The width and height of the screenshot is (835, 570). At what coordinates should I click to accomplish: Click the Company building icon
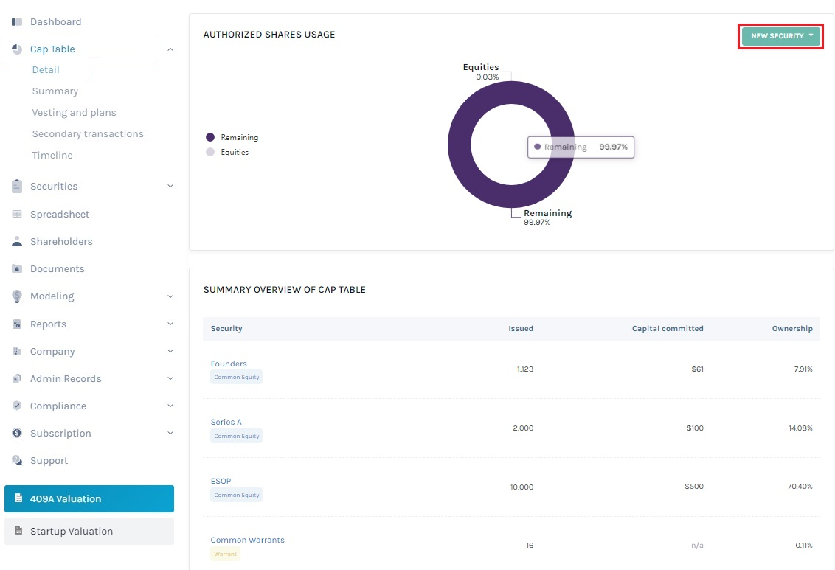click(x=17, y=351)
